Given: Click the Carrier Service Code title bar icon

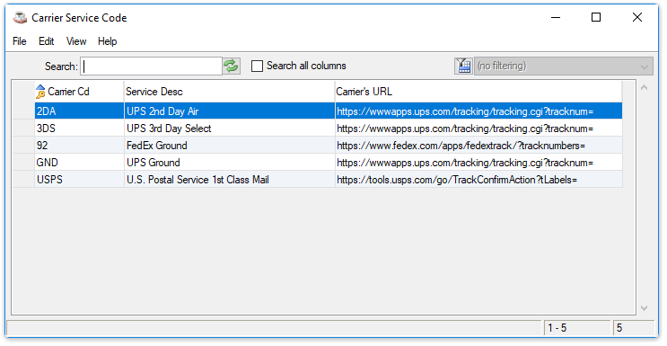Looking at the screenshot, I should click(20, 18).
